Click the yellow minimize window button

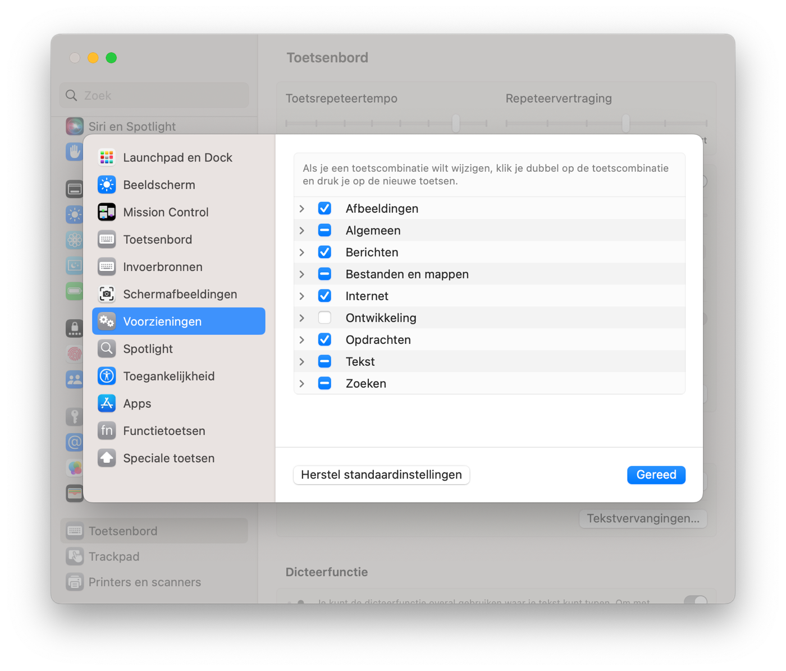[93, 58]
